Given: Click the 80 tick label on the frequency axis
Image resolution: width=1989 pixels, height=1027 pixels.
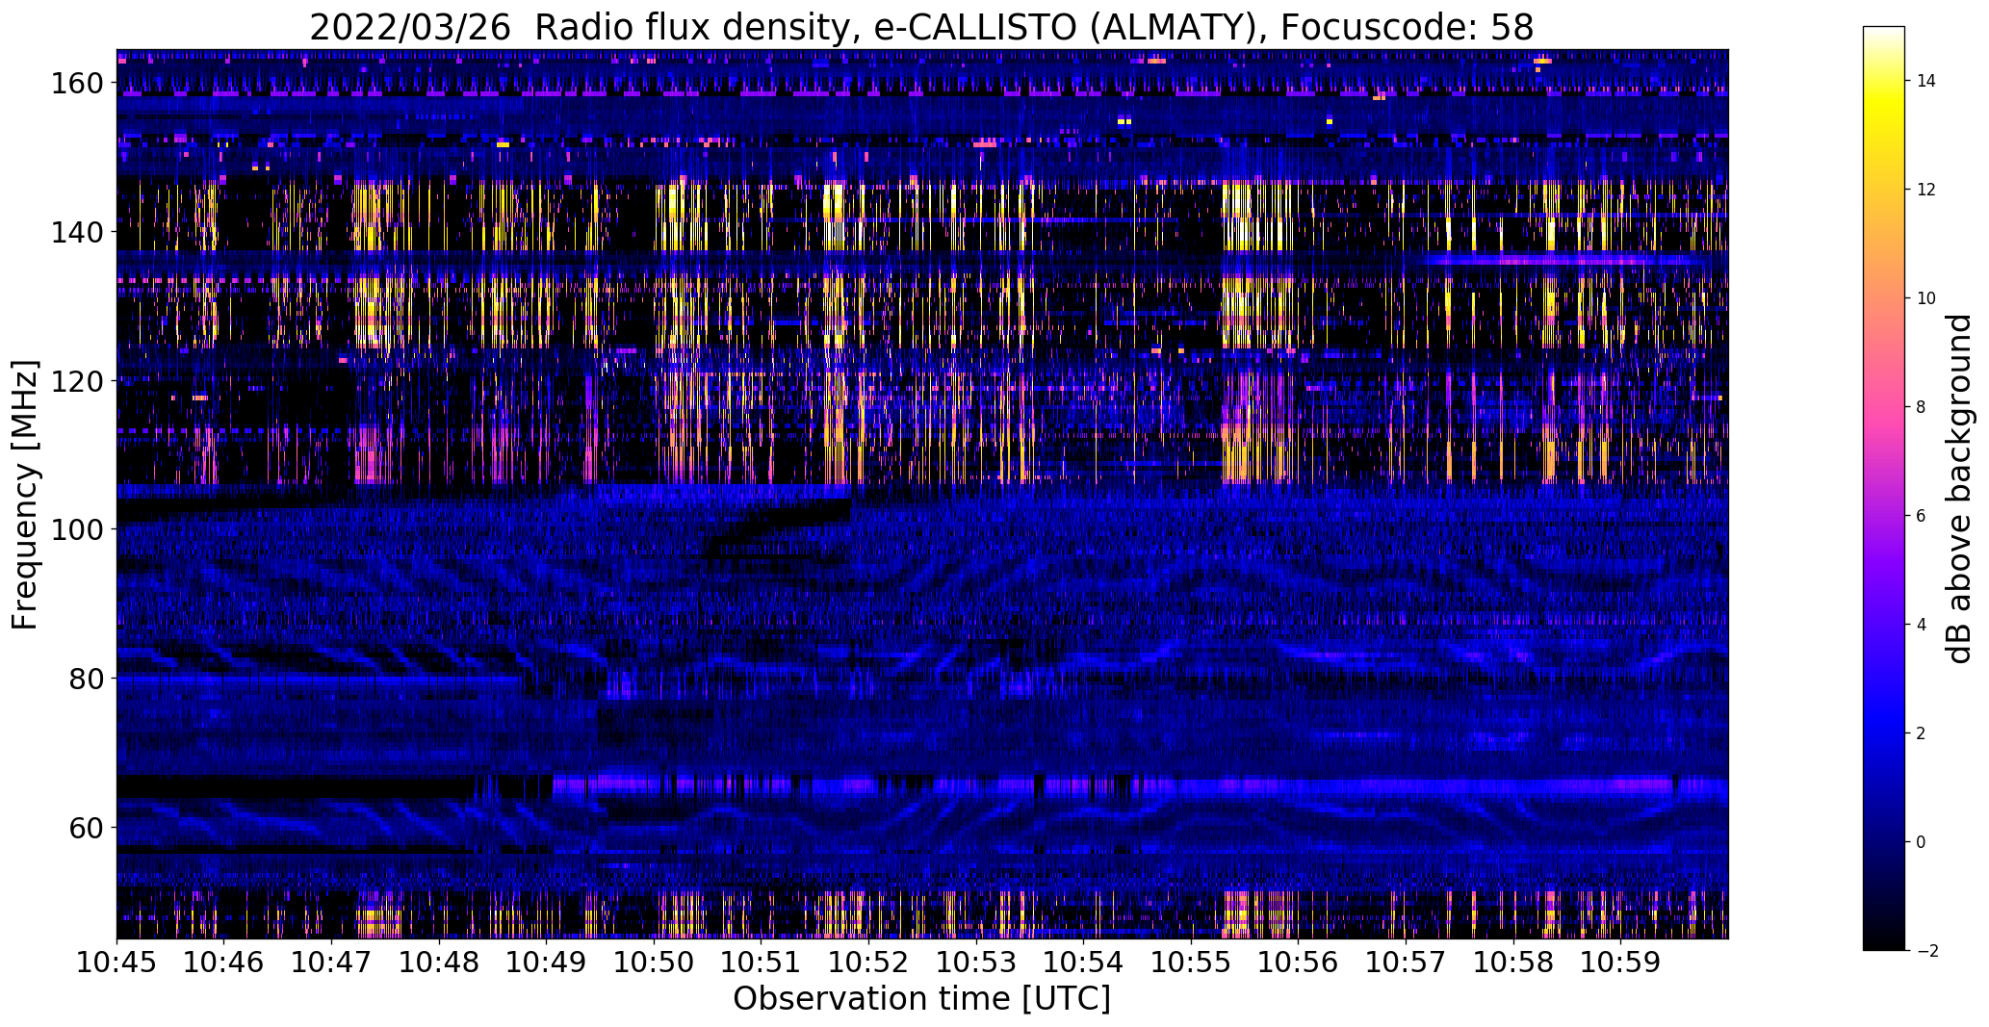Looking at the screenshot, I should click(88, 679).
